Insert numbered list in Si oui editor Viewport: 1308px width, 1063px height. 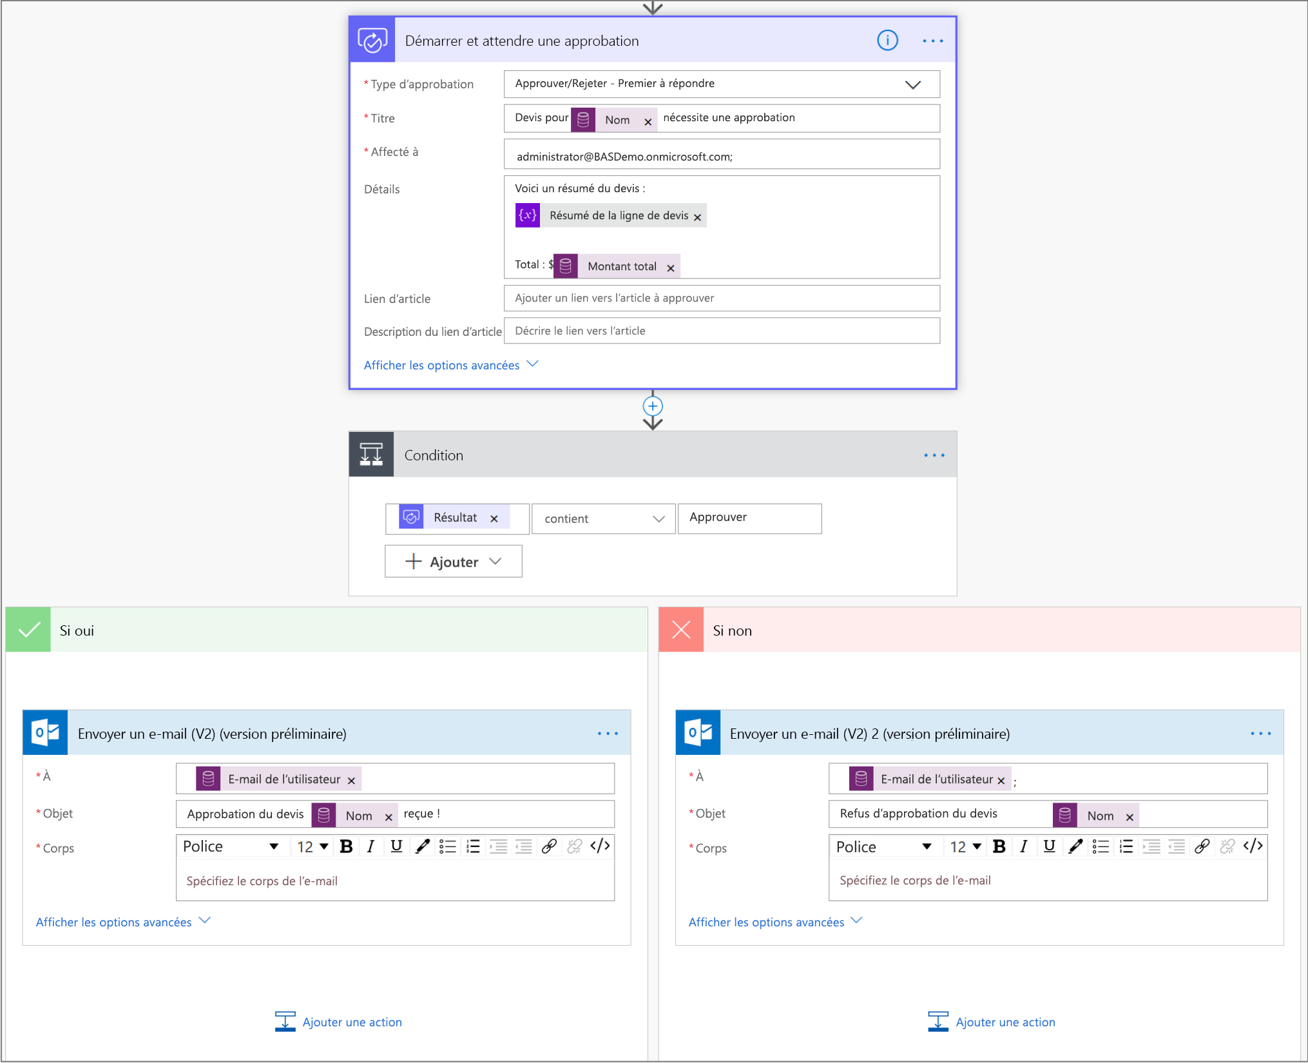tap(473, 846)
